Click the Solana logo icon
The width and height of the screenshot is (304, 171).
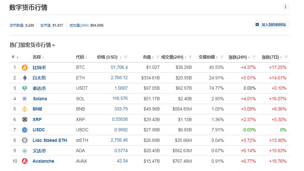[25, 99]
